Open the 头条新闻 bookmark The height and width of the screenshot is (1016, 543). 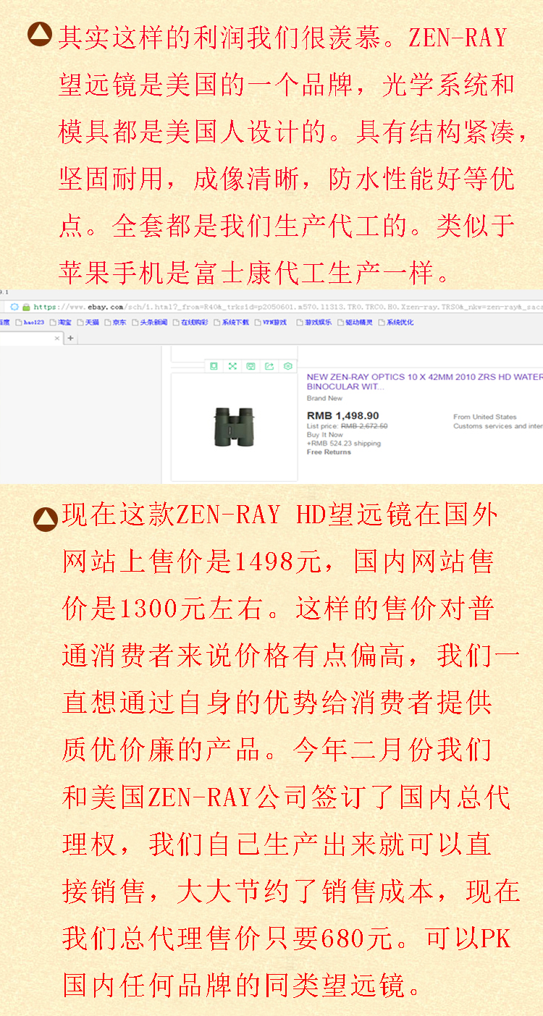150,322
